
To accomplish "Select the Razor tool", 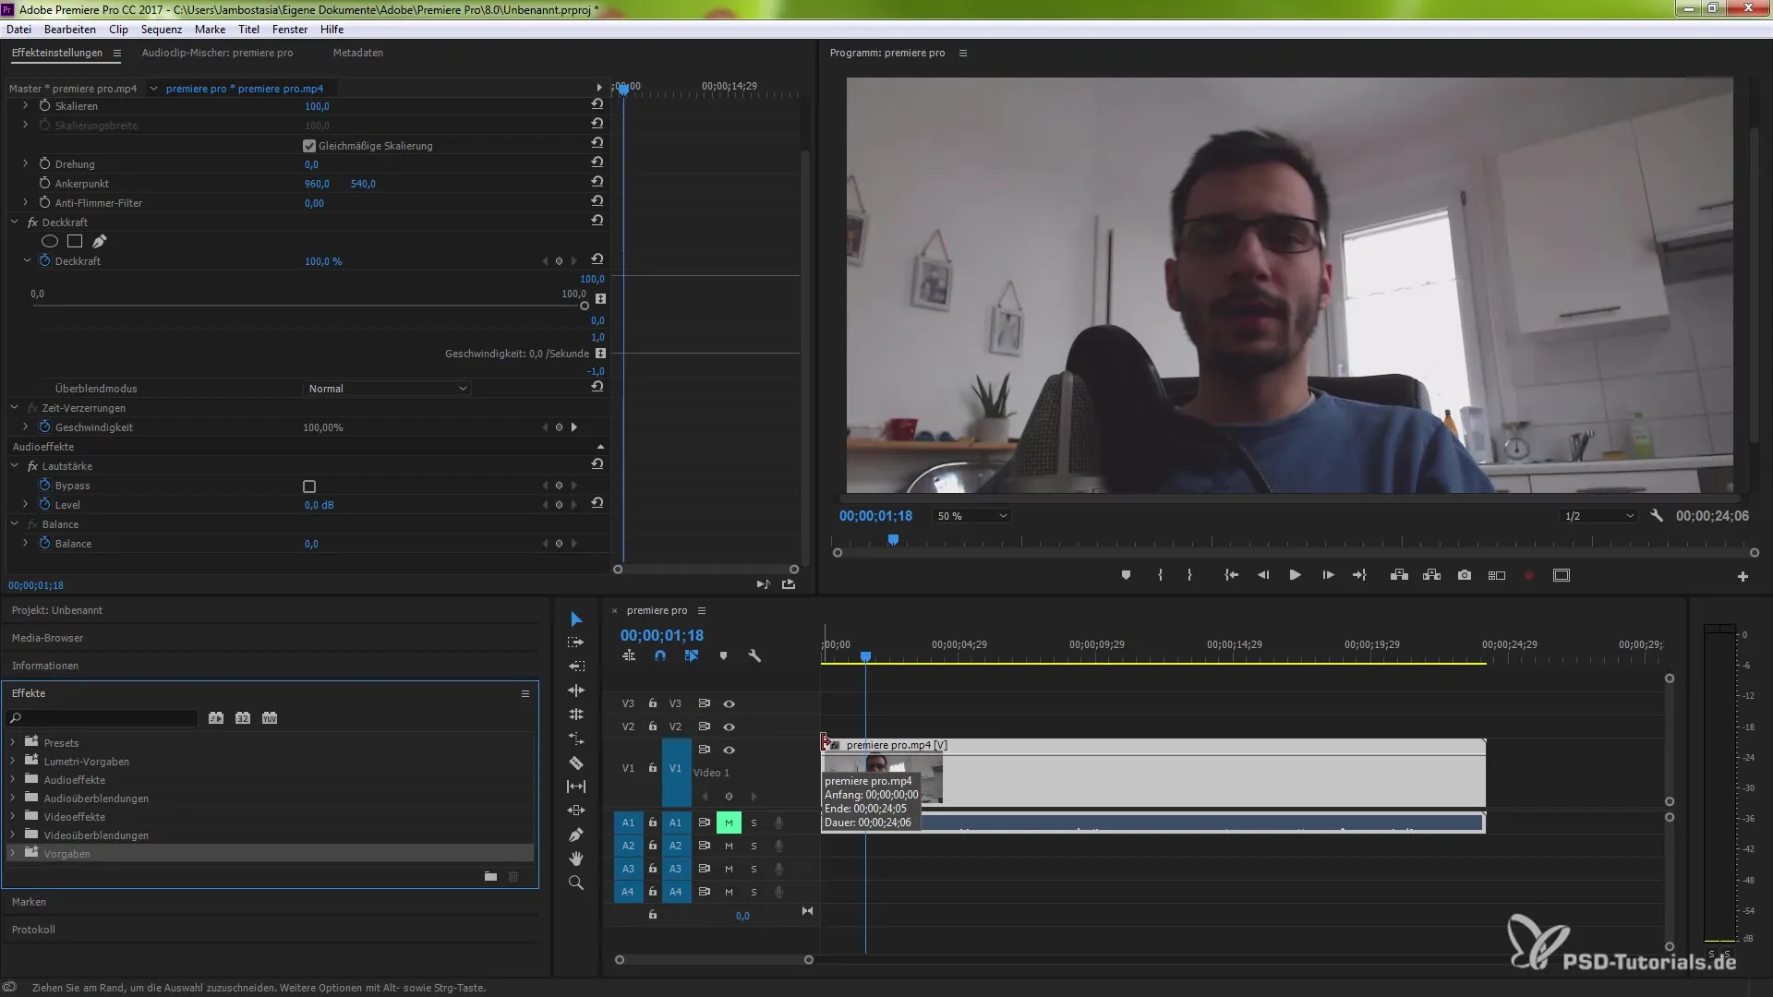I will point(576,763).
